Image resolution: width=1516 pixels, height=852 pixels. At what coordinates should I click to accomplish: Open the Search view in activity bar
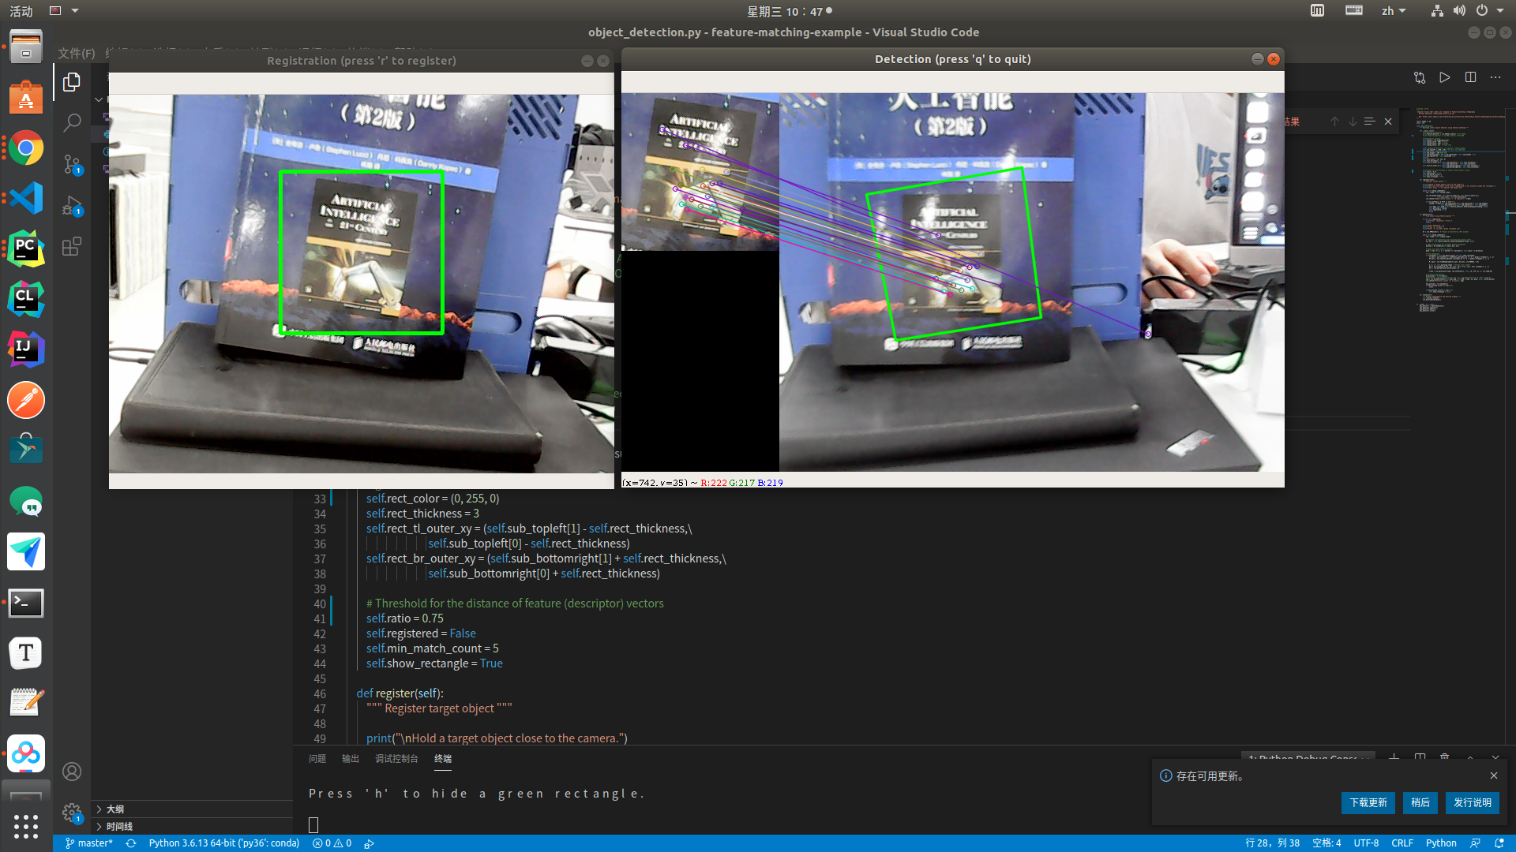click(72, 122)
